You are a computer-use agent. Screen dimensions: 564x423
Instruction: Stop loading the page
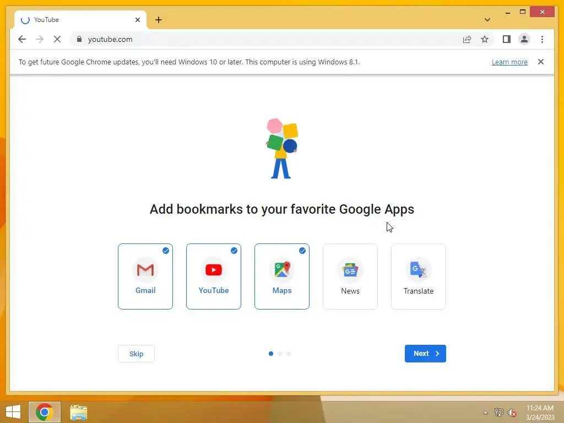tap(57, 39)
